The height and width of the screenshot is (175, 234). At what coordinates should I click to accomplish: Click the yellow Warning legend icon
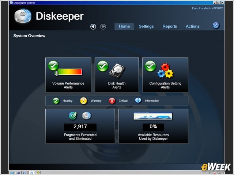84,101
